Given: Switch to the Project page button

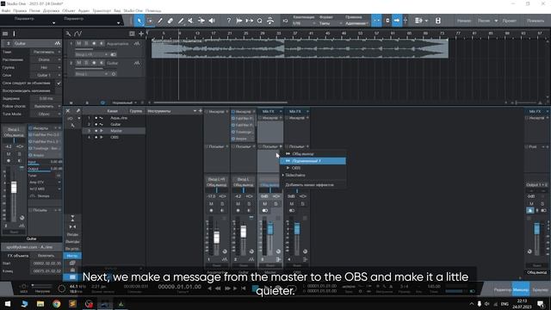Looking at the screenshot, I should point(509,21).
